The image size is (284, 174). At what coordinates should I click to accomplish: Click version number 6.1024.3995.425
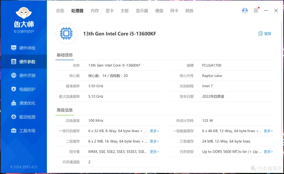coord(24,167)
